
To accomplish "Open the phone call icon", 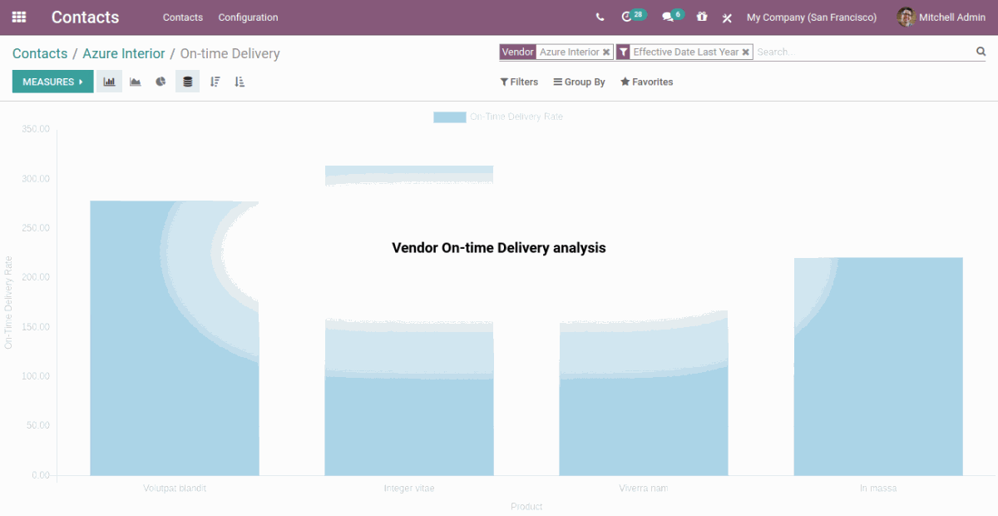I will click(600, 17).
